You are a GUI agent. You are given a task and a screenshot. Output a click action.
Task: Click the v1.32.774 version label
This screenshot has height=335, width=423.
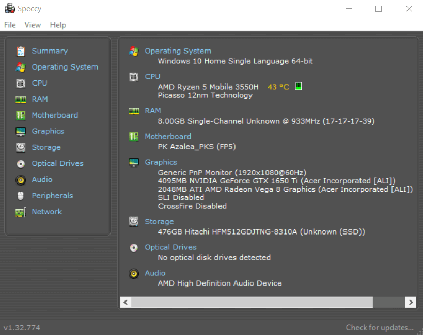coord(22,328)
